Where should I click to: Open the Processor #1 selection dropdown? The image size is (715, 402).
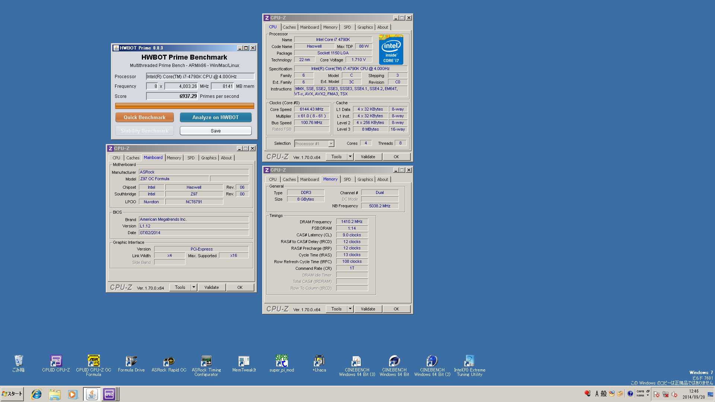click(x=314, y=144)
